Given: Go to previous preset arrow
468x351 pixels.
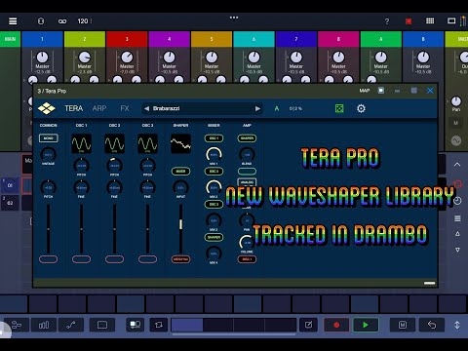Looking at the screenshot, I should point(147,108).
